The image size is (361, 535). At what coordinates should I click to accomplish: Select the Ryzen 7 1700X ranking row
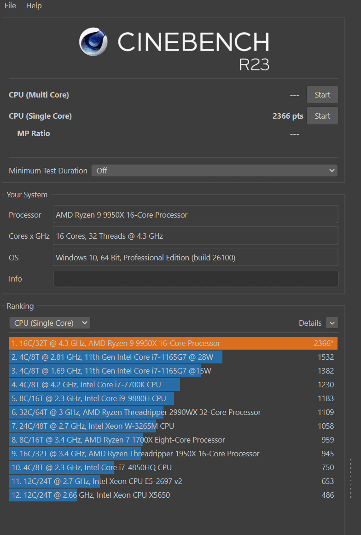coord(173,440)
